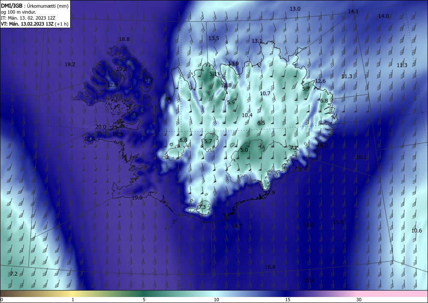Click the 14.1 value on the map
428x303 pixels.
click(x=353, y=11)
